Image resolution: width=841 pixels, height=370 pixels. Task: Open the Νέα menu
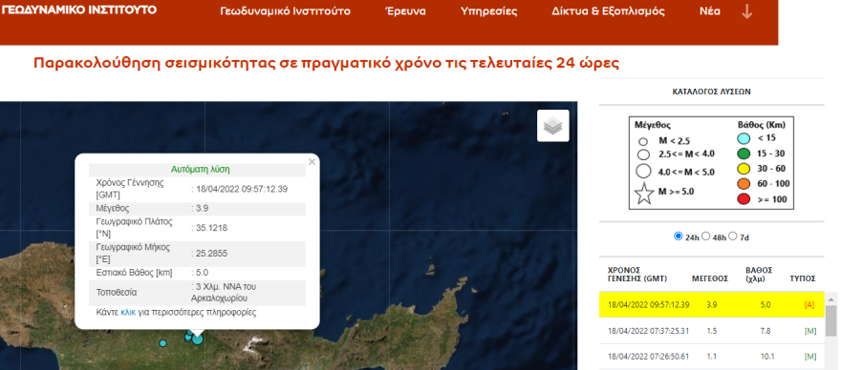(709, 11)
